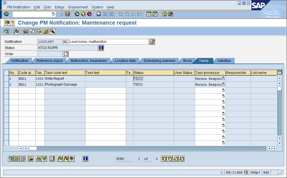287x178 pixels.
Task: Sort tasks ascending below the table
Action: coord(38,159)
